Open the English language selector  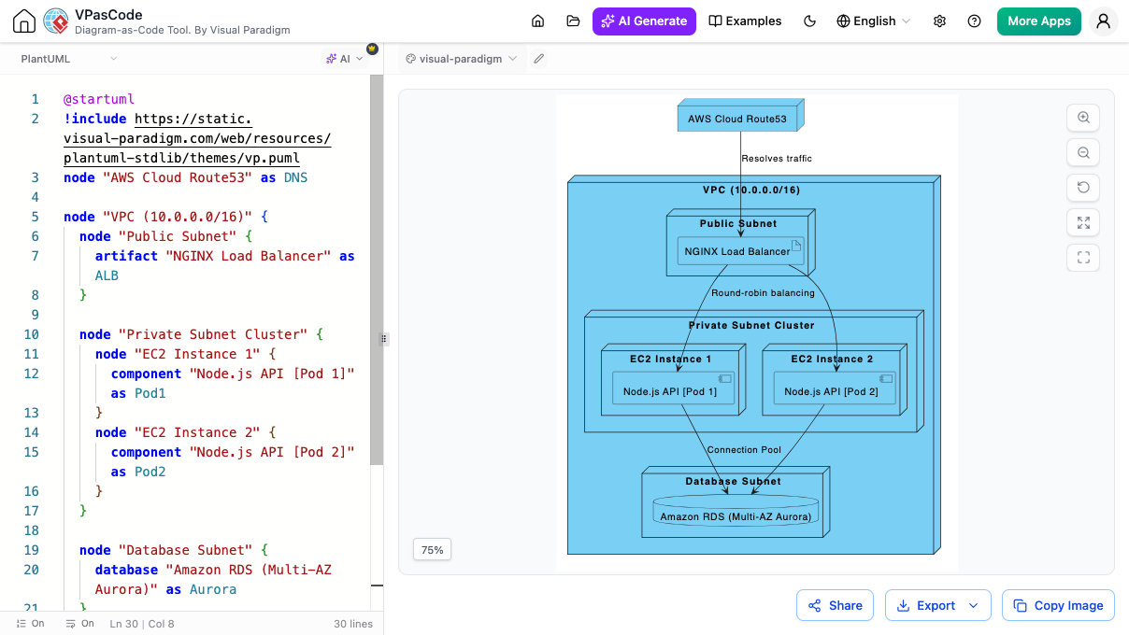coord(873,21)
